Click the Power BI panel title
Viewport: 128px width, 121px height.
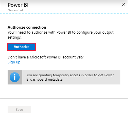[x=18, y=5]
